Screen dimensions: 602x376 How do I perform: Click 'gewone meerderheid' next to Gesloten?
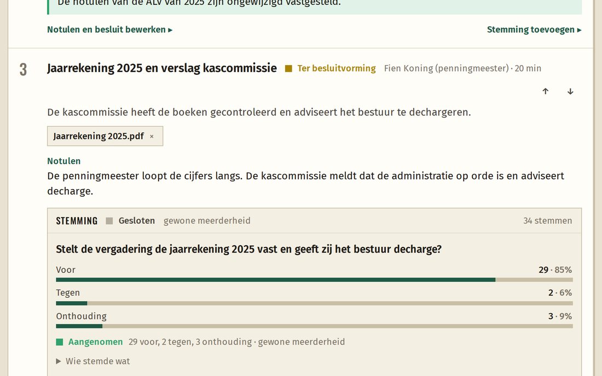(x=207, y=221)
